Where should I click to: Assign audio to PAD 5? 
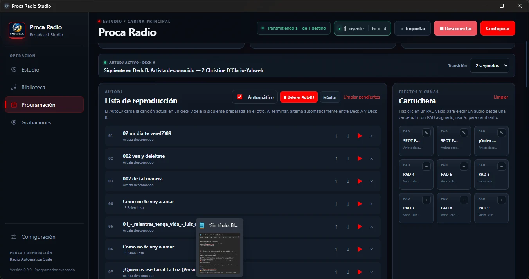[464, 166]
